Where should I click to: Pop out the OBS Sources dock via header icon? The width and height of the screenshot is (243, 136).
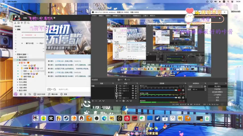tap(137, 83)
